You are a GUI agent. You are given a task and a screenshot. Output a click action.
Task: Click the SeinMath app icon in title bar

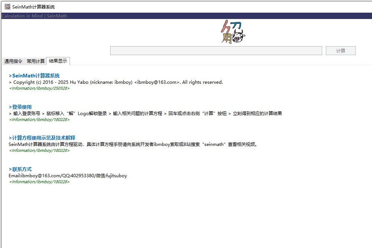pos(7,7)
